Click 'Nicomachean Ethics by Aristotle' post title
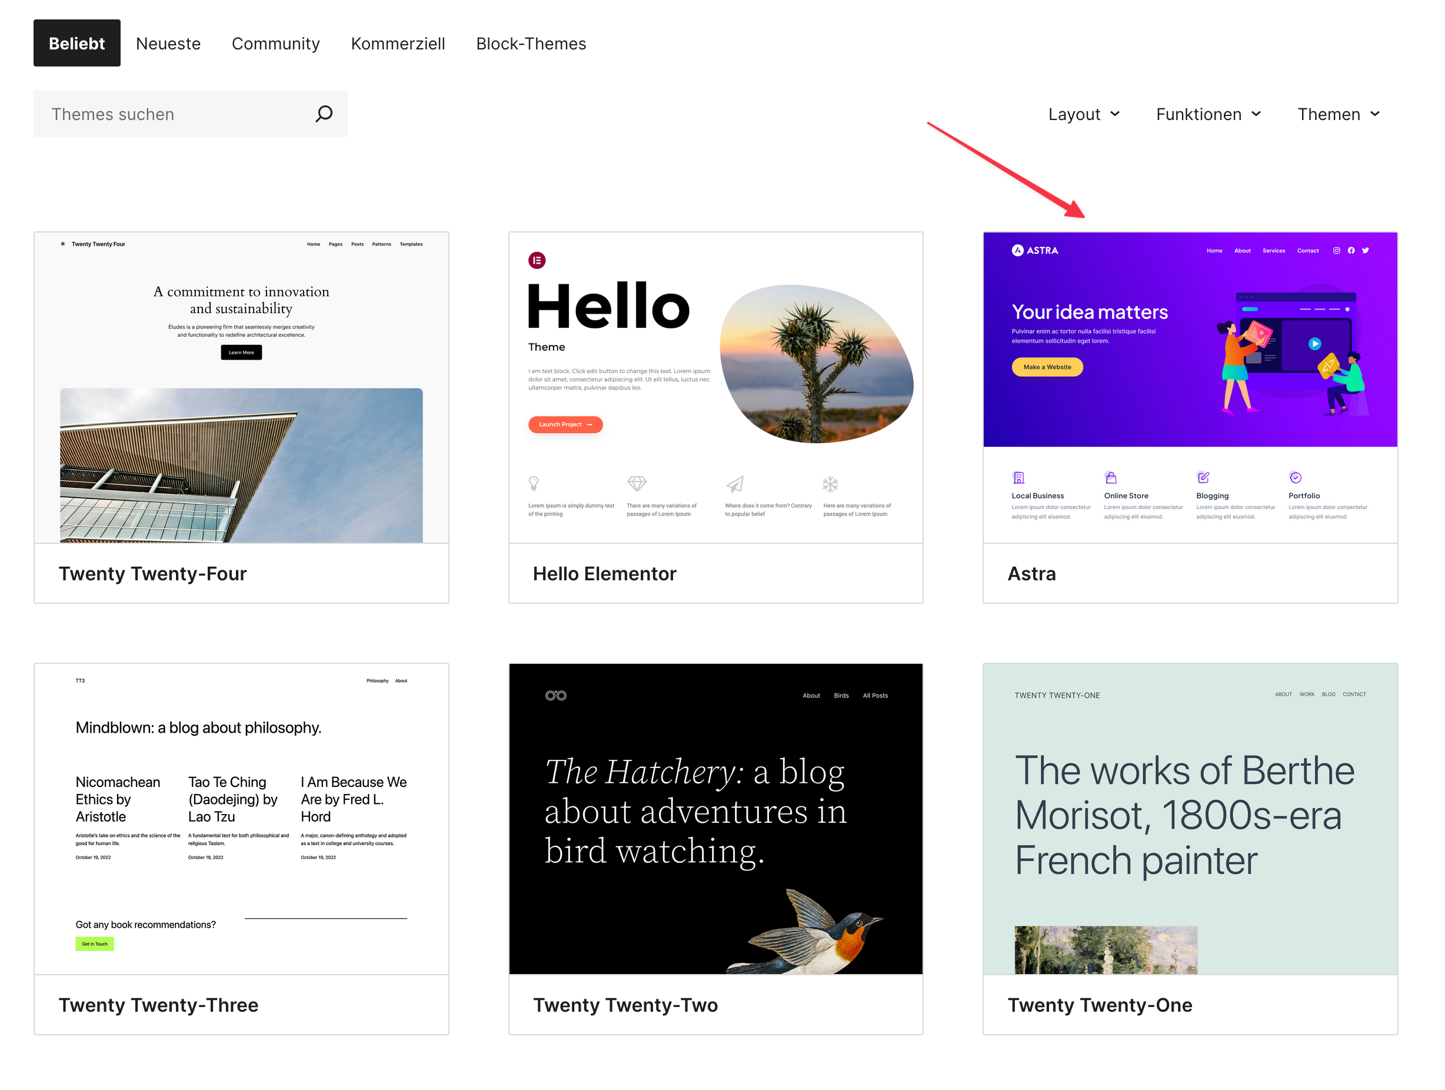The width and height of the screenshot is (1445, 1090). coord(118,799)
